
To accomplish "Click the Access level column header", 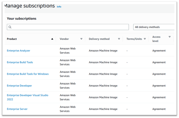I will pyautogui.click(x=156, y=39).
